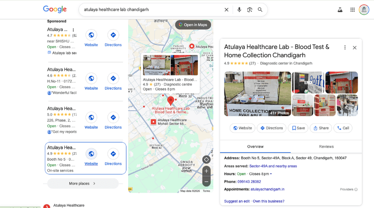Zoom in on the map
The image size is (374, 208).
(x=206, y=171)
